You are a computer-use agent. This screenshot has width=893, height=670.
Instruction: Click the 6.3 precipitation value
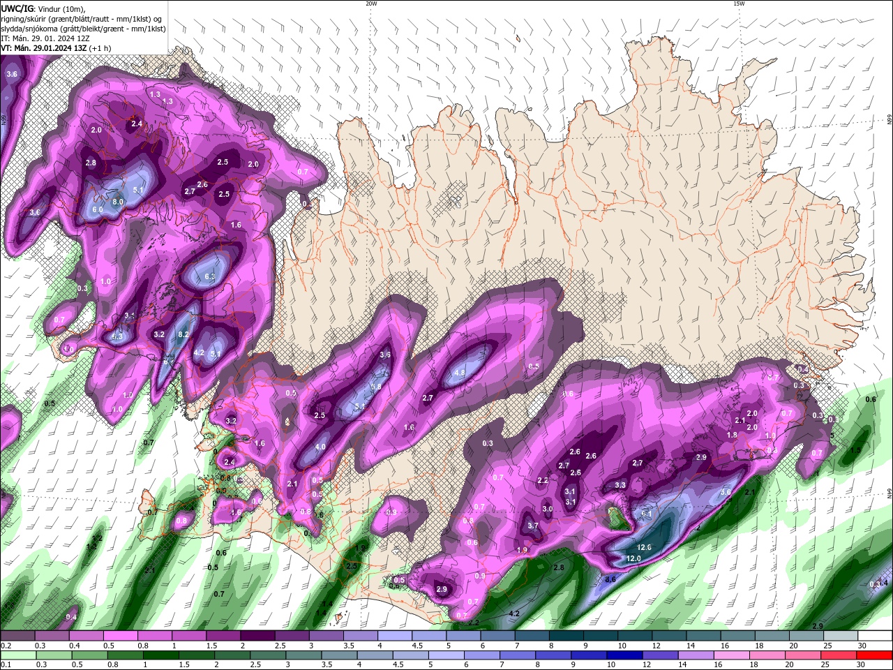point(211,276)
